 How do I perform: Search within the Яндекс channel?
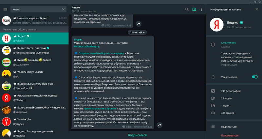pyautogui.click(x=187, y=9)
